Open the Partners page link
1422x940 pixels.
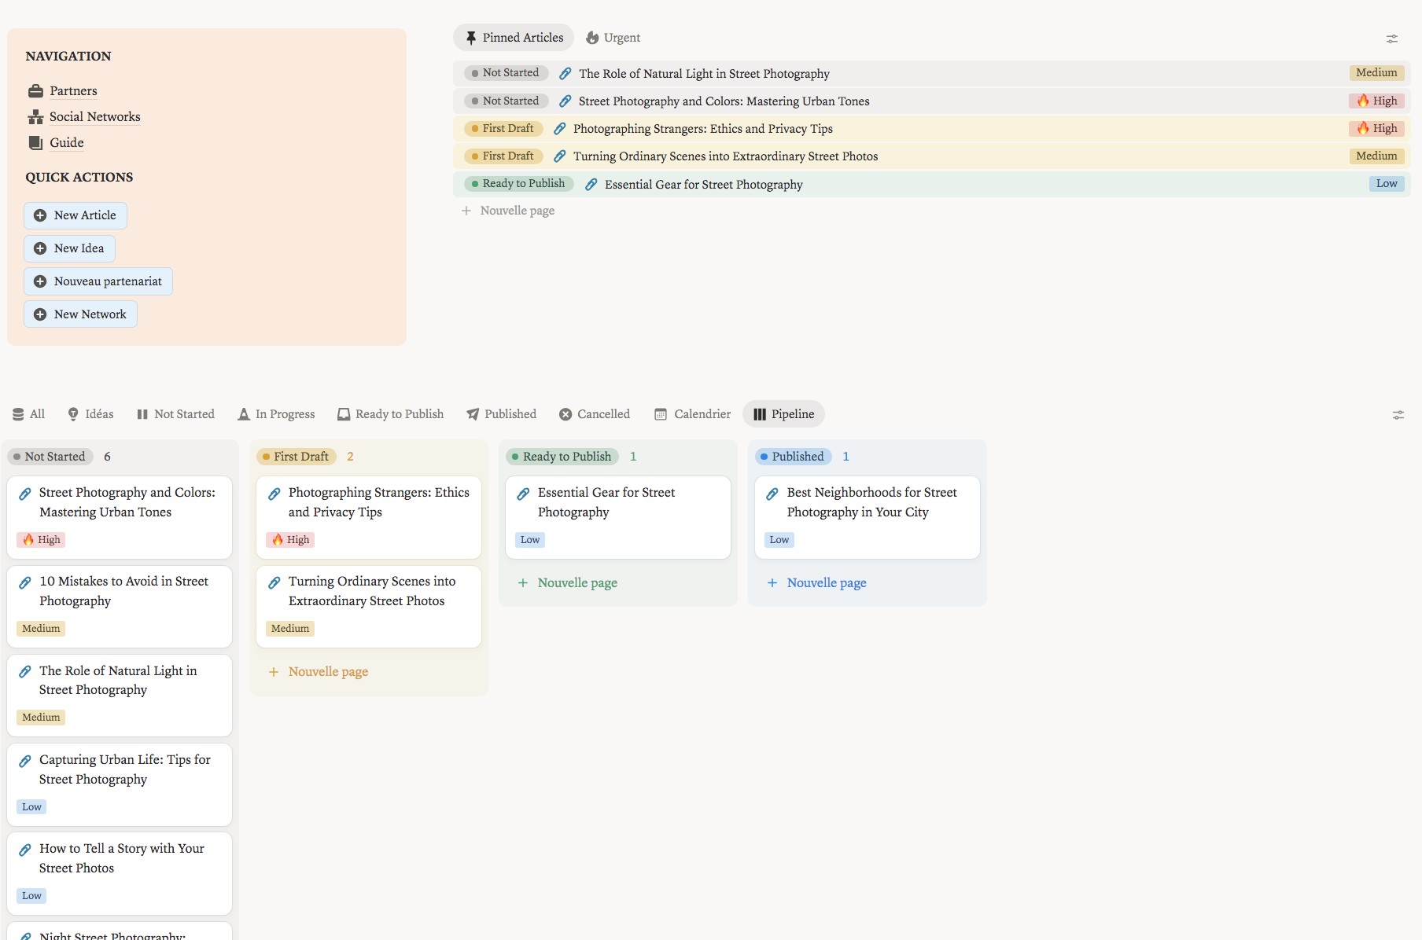(73, 91)
